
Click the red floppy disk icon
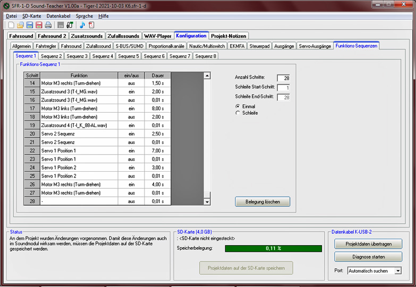[x=39, y=25]
